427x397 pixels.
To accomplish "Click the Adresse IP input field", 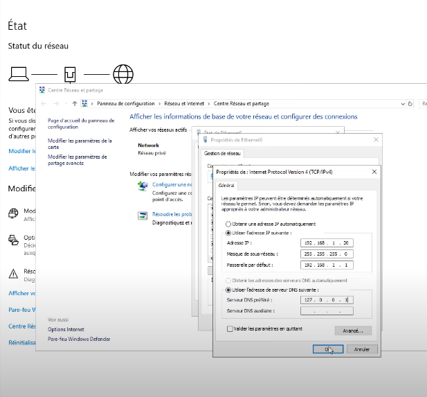I will (327, 242).
